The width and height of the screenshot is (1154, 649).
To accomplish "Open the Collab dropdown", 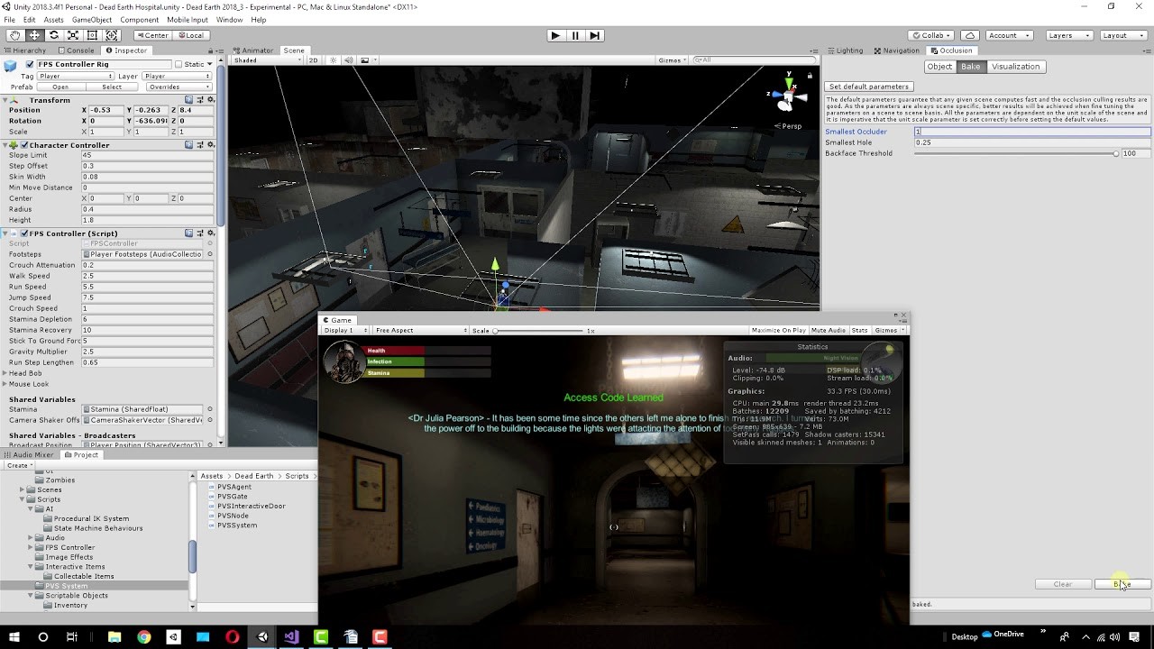I will [x=932, y=35].
